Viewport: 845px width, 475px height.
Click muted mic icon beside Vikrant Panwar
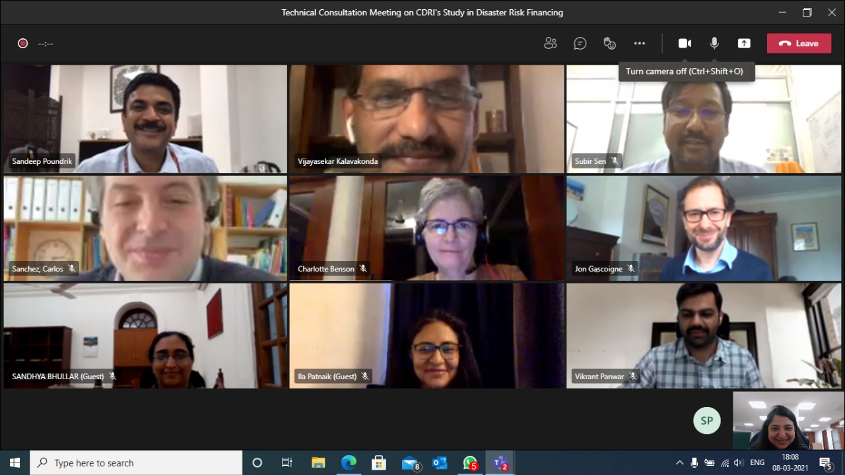pos(633,377)
